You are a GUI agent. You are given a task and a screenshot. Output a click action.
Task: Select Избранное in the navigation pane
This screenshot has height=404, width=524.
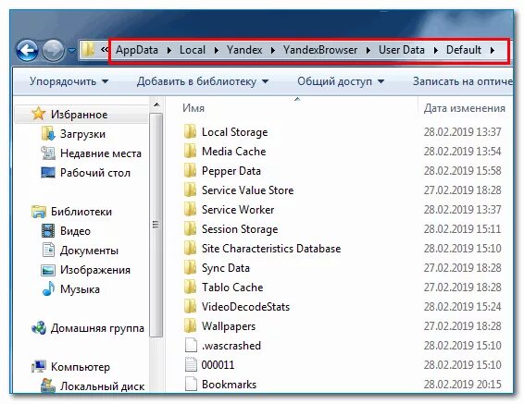point(80,115)
